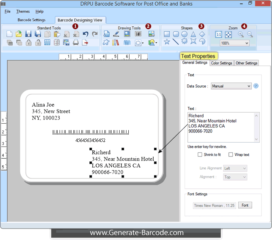Open the Other Settings tab
272x240 pixels.
point(246,63)
